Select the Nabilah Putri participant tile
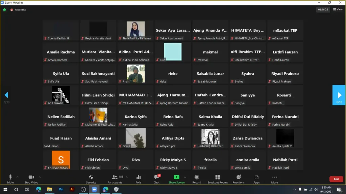This screenshot has height=194, width=346. (x=285, y=160)
